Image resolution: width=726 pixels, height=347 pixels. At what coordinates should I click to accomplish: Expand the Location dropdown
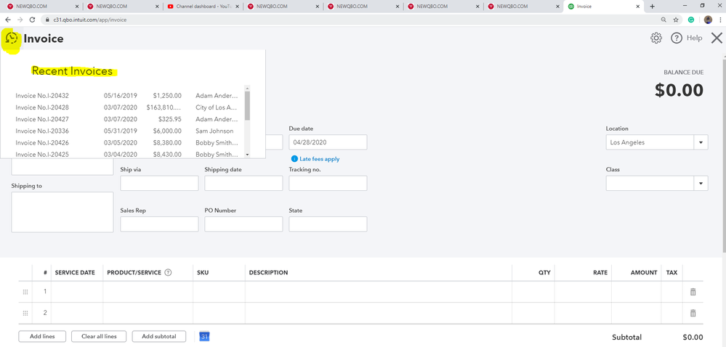pyautogui.click(x=701, y=142)
